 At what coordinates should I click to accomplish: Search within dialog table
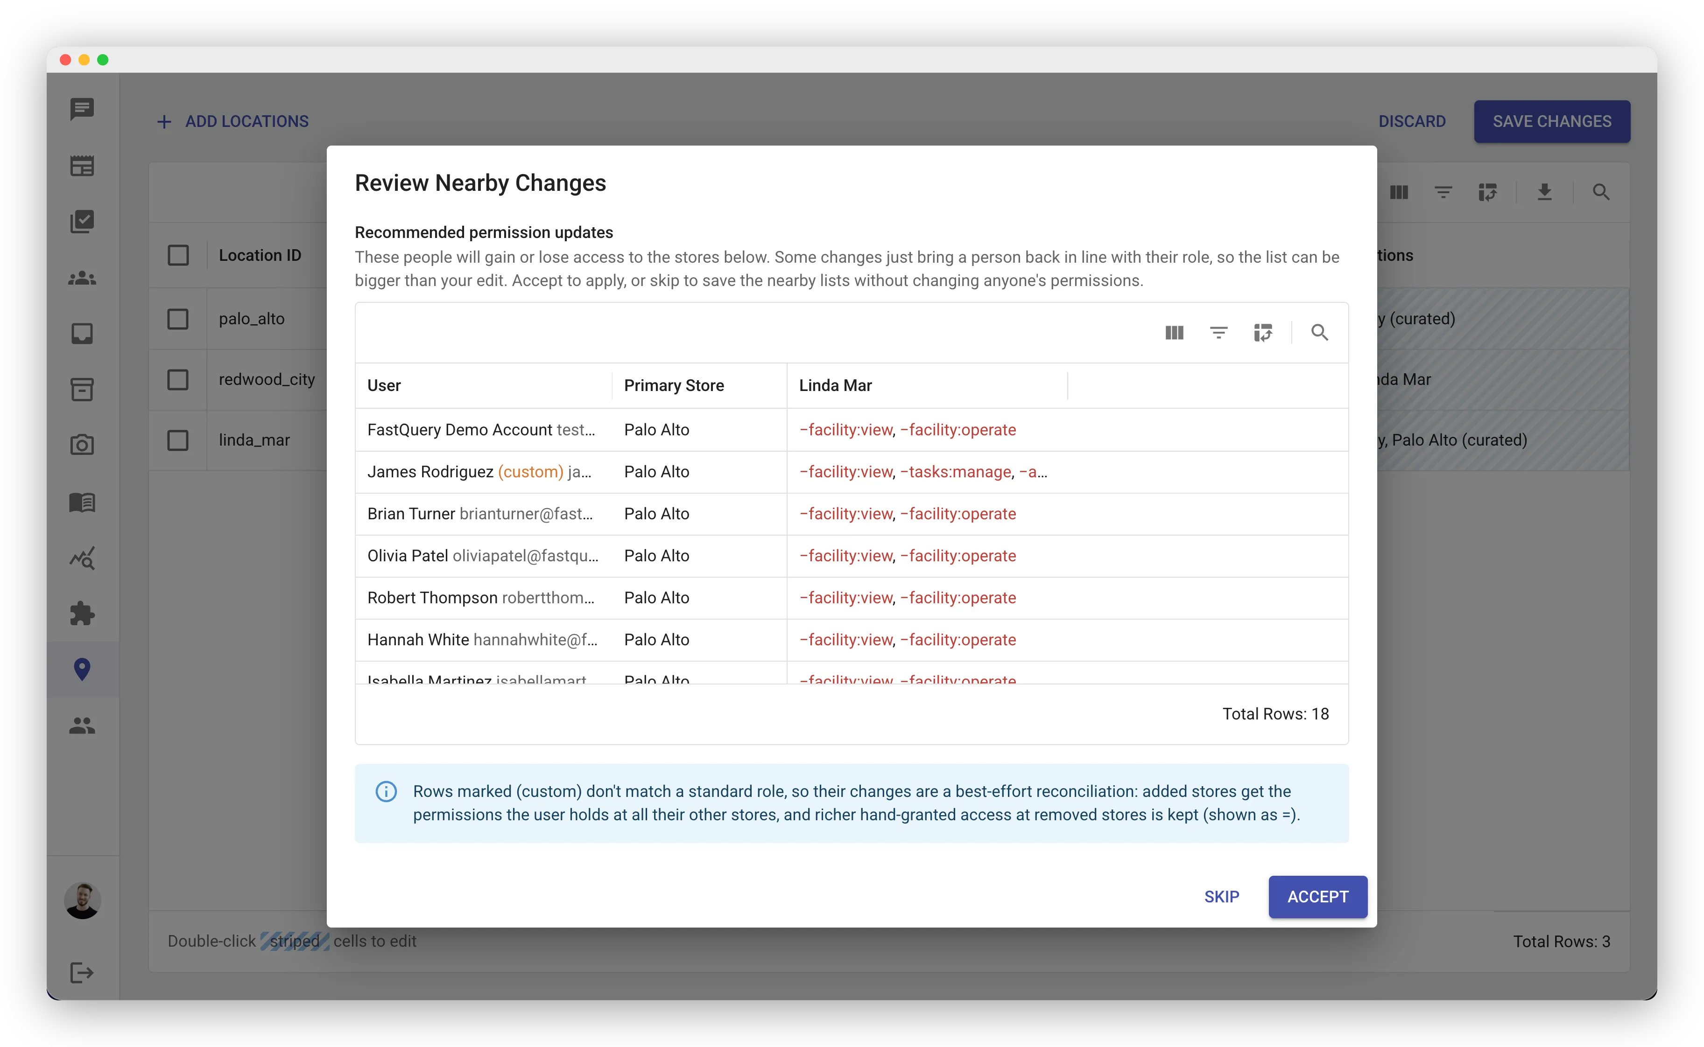tap(1320, 333)
